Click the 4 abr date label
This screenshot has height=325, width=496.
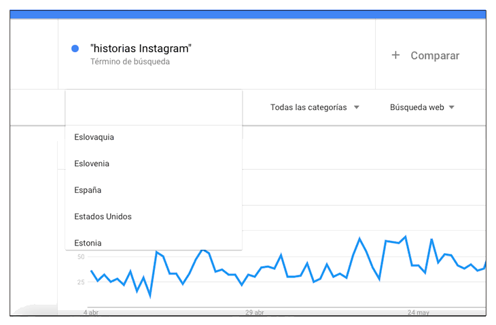[x=91, y=313]
